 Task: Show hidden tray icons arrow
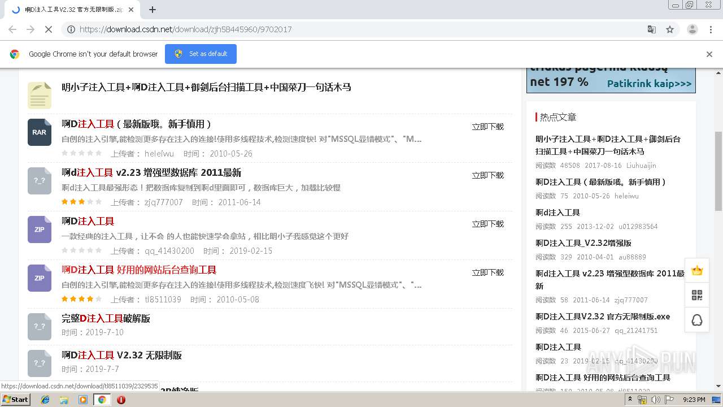tap(630, 400)
